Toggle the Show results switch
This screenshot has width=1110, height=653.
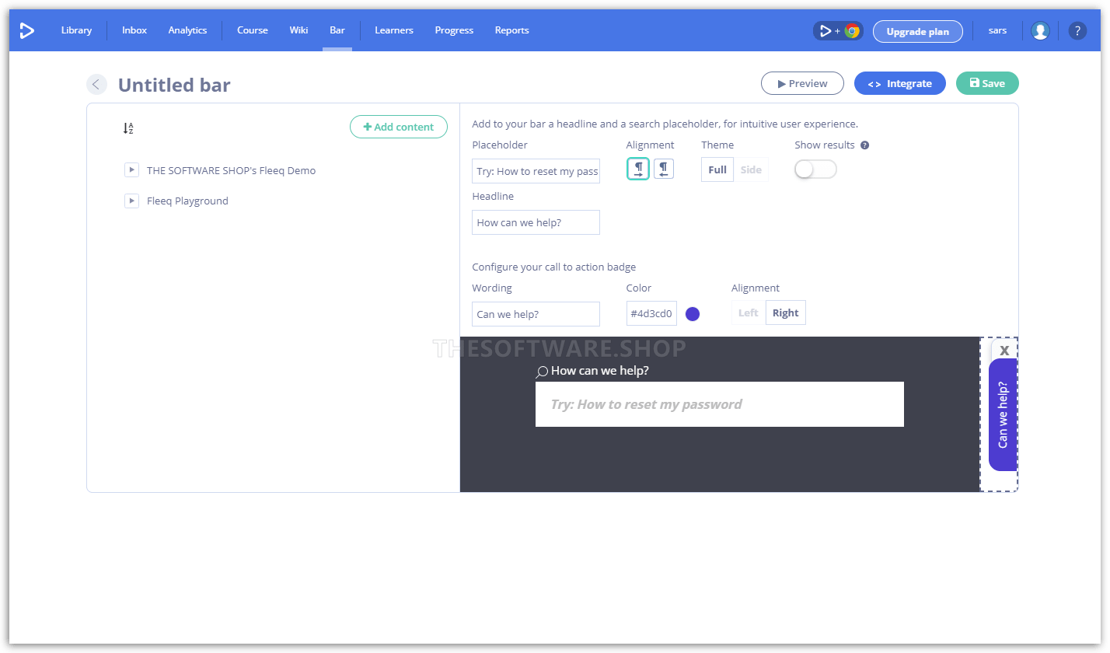(815, 169)
